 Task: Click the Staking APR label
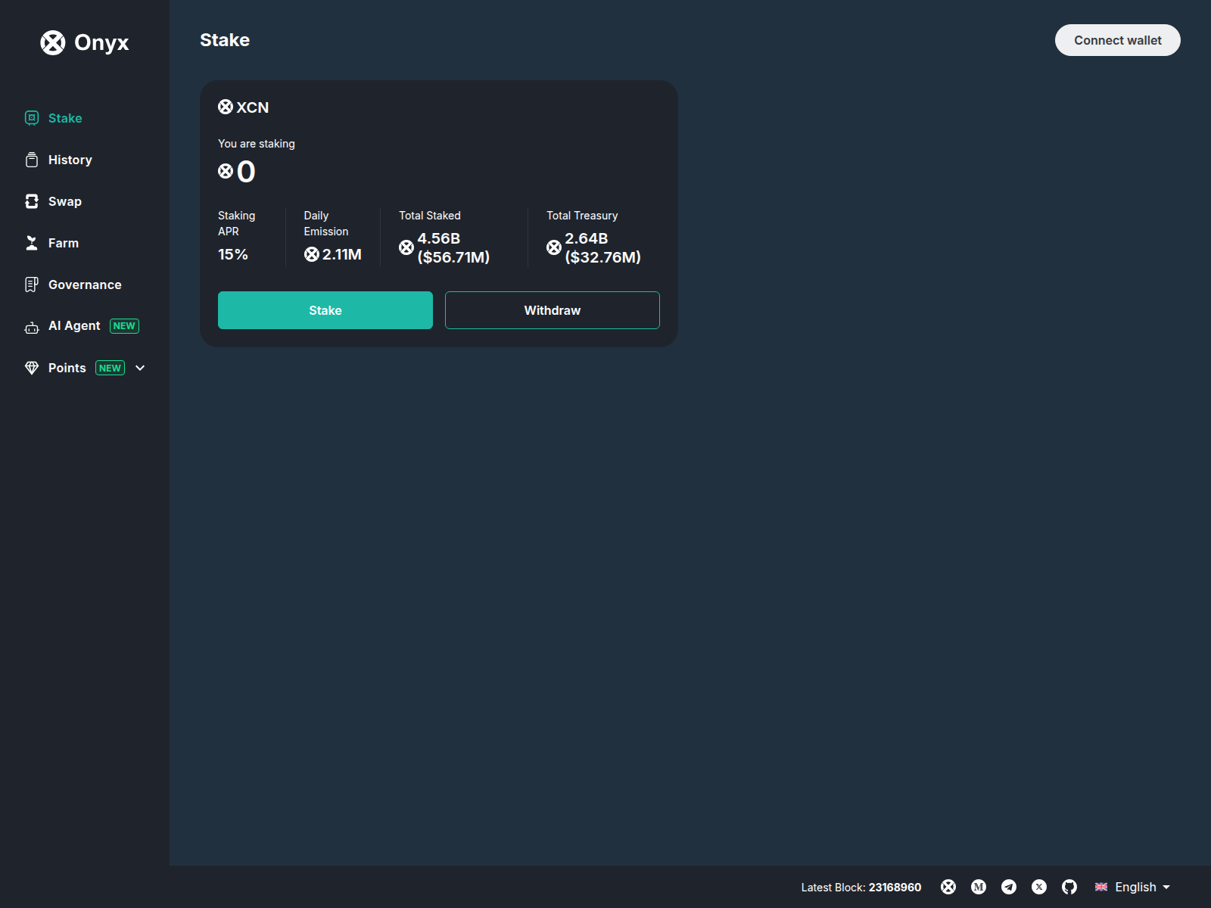point(237,223)
